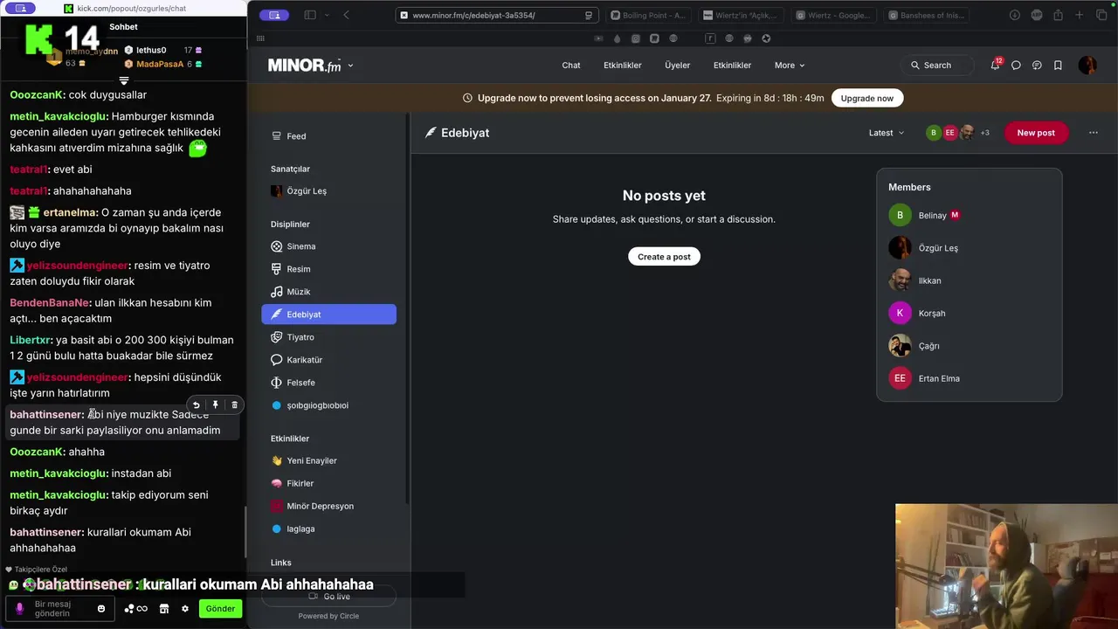The height and width of the screenshot is (629, 1118).
Task: Open the three-dot space options menu
Action: click(1093, 133)
